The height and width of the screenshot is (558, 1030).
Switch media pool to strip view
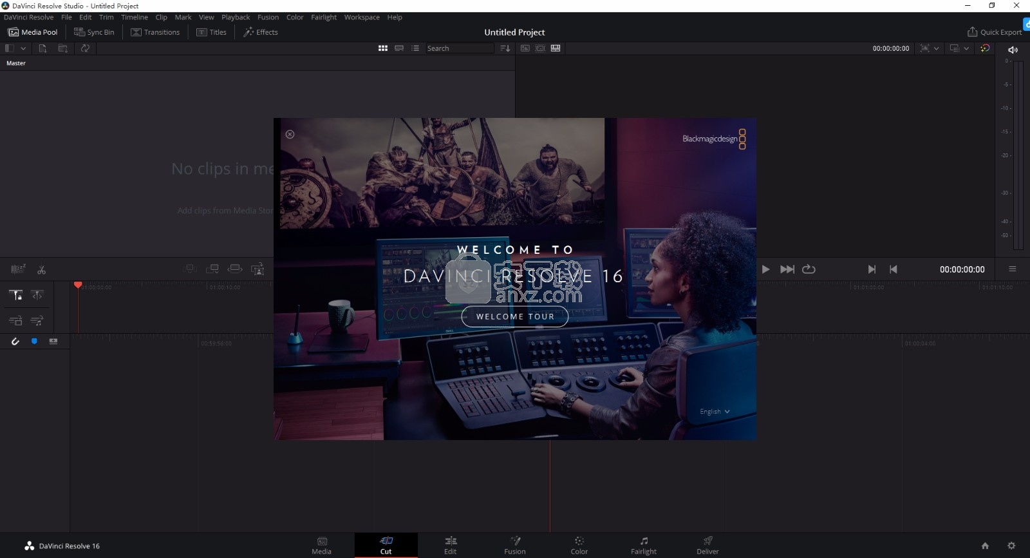pos(399,48)
